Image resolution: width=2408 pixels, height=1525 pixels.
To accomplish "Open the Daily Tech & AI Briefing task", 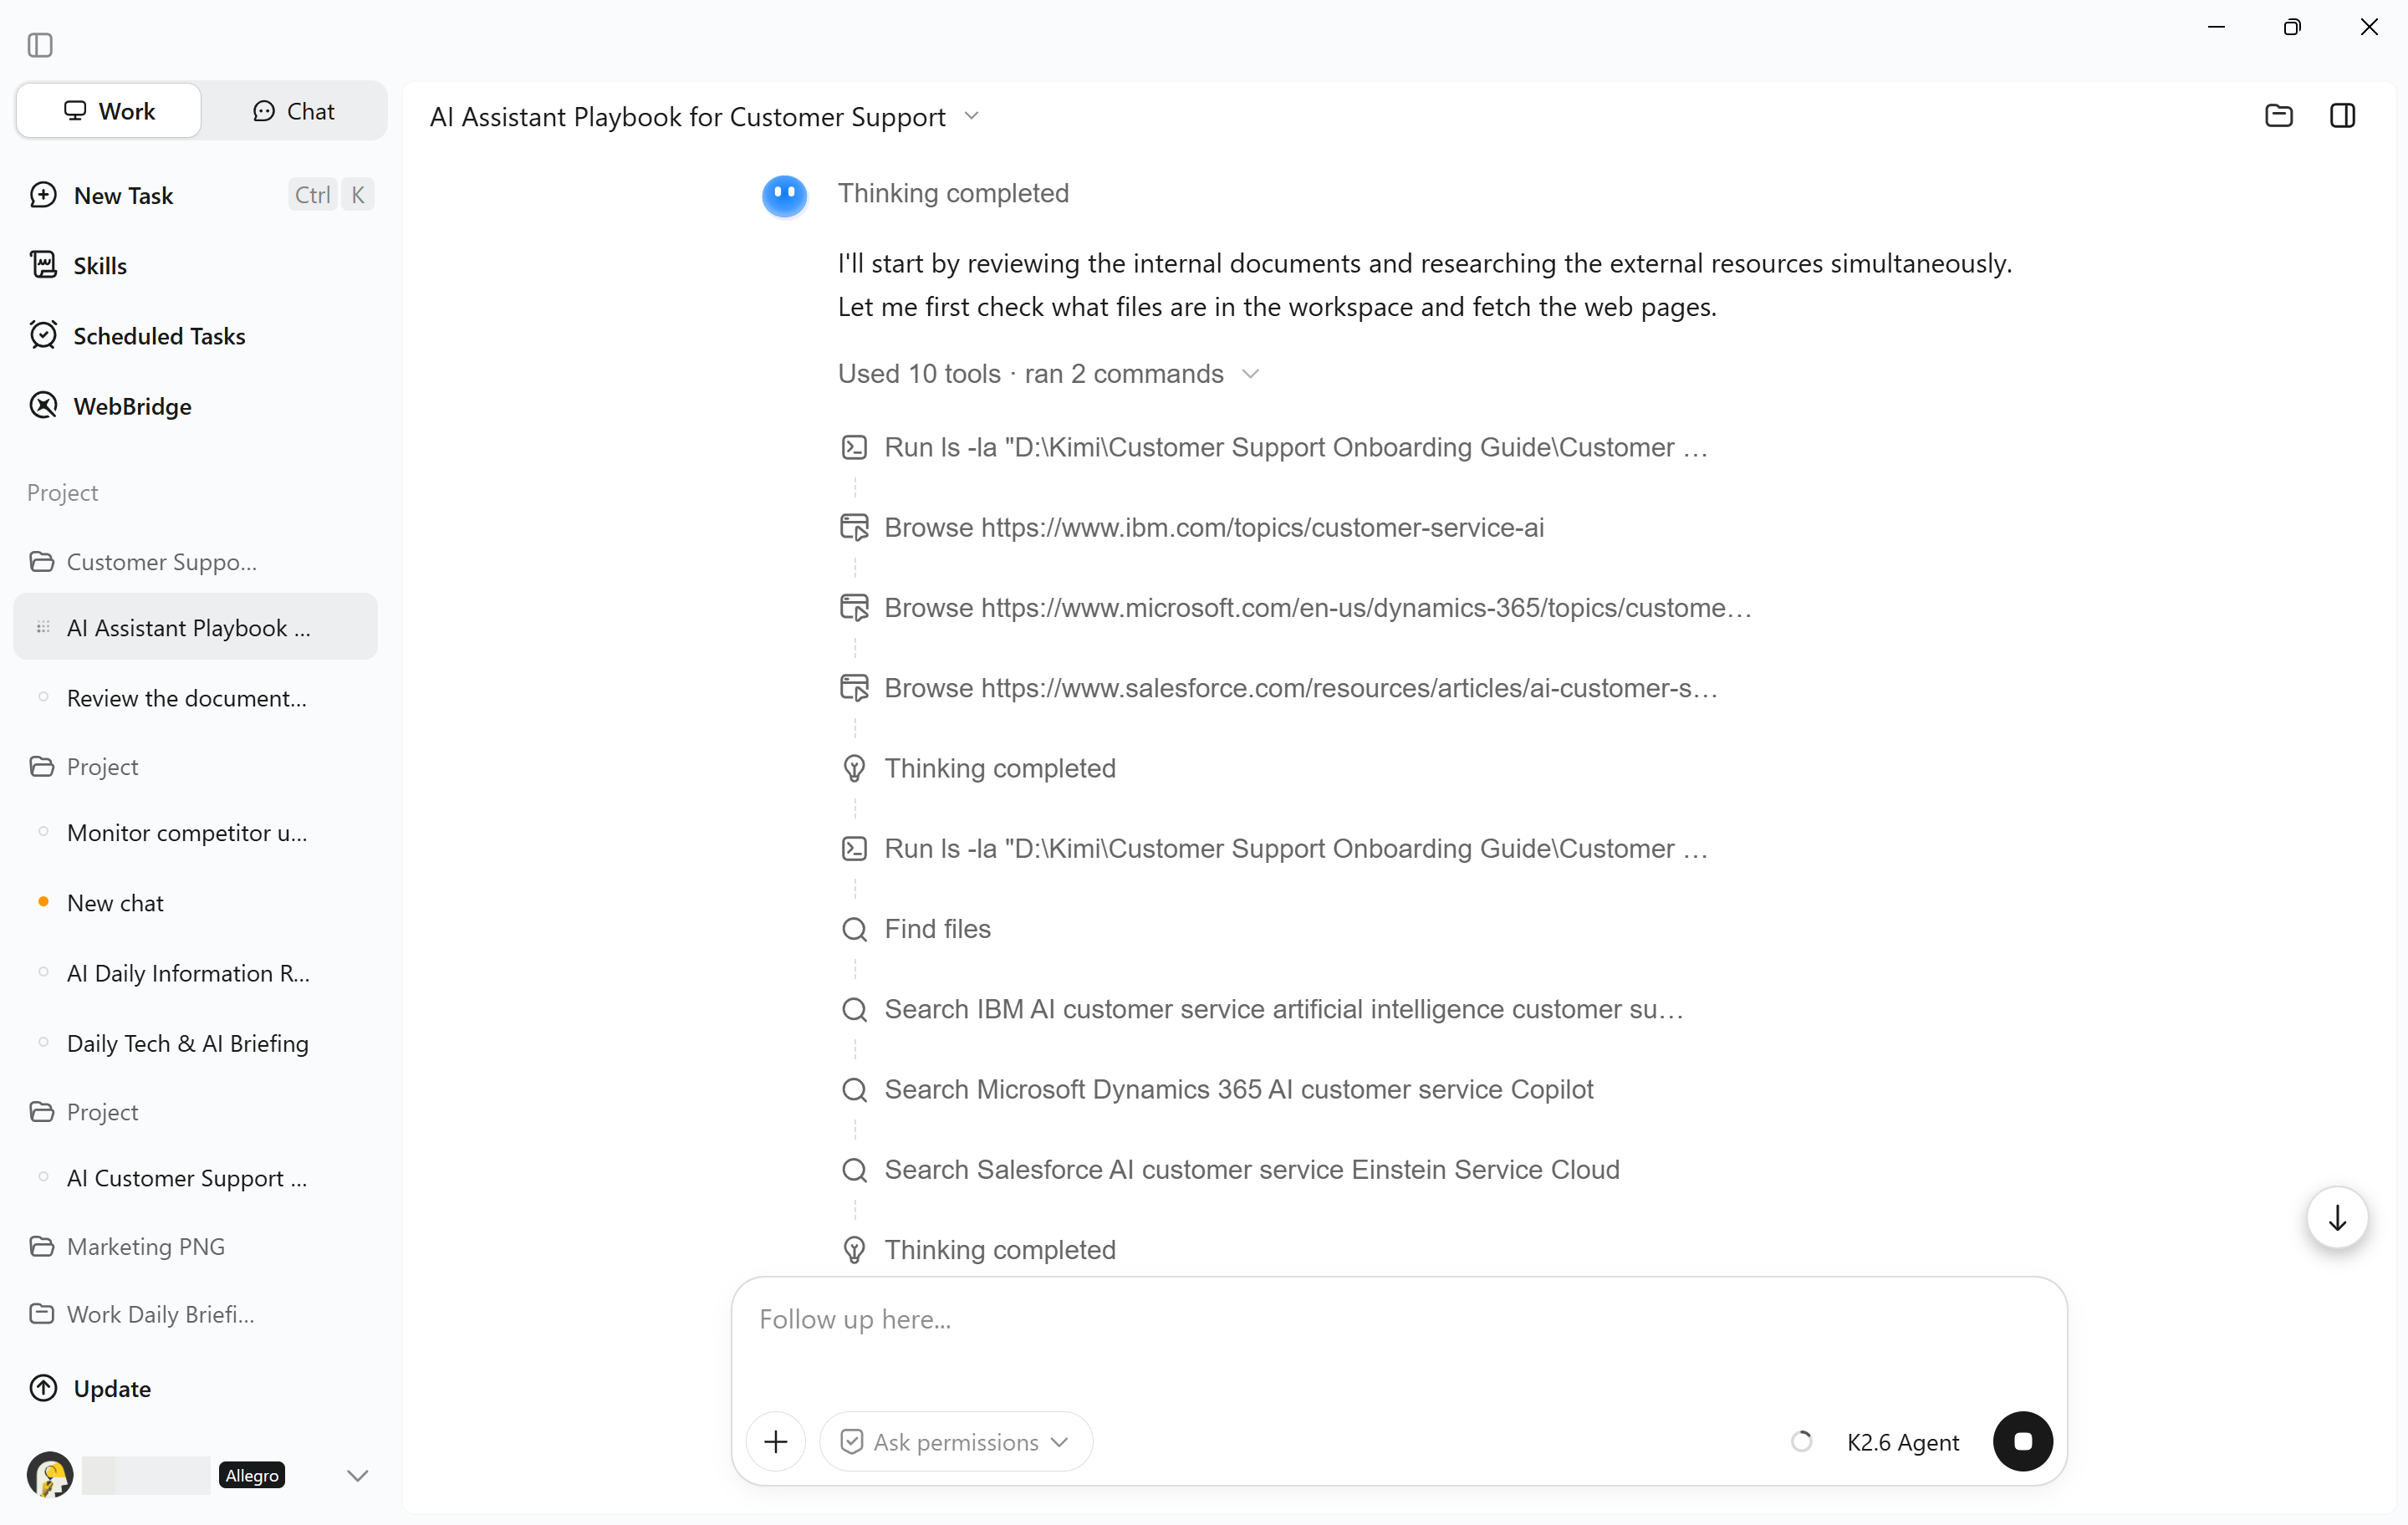I will (196, 1043).
